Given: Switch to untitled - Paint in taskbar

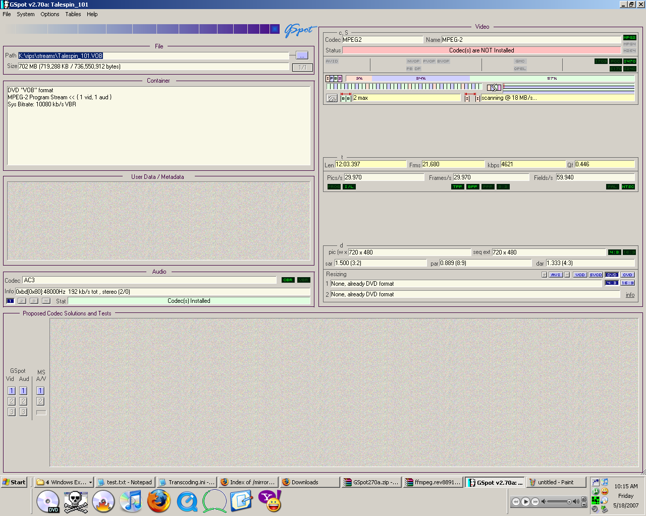Looking at the screenshot, I should pos(557,482).
